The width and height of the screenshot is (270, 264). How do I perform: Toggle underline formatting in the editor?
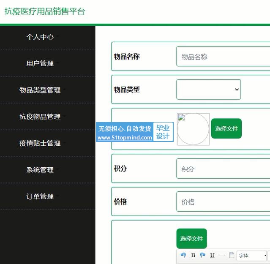coord(212,255)
